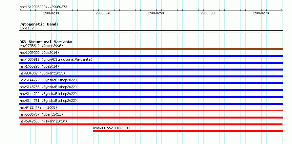The image size is (292, 144).
Task: Click the chr16:29060224..29060273 region label
Action: (43, 7)
